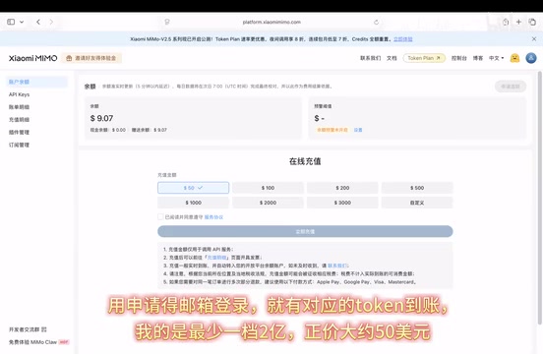Dismiss the MiMo-V2.5 announcement banner

534,38
